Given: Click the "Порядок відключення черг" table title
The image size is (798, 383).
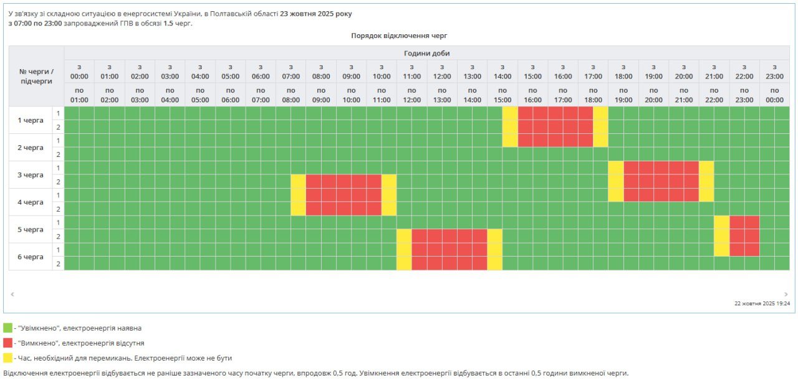Looking at the screenshot, I should (x=399, y=36).
